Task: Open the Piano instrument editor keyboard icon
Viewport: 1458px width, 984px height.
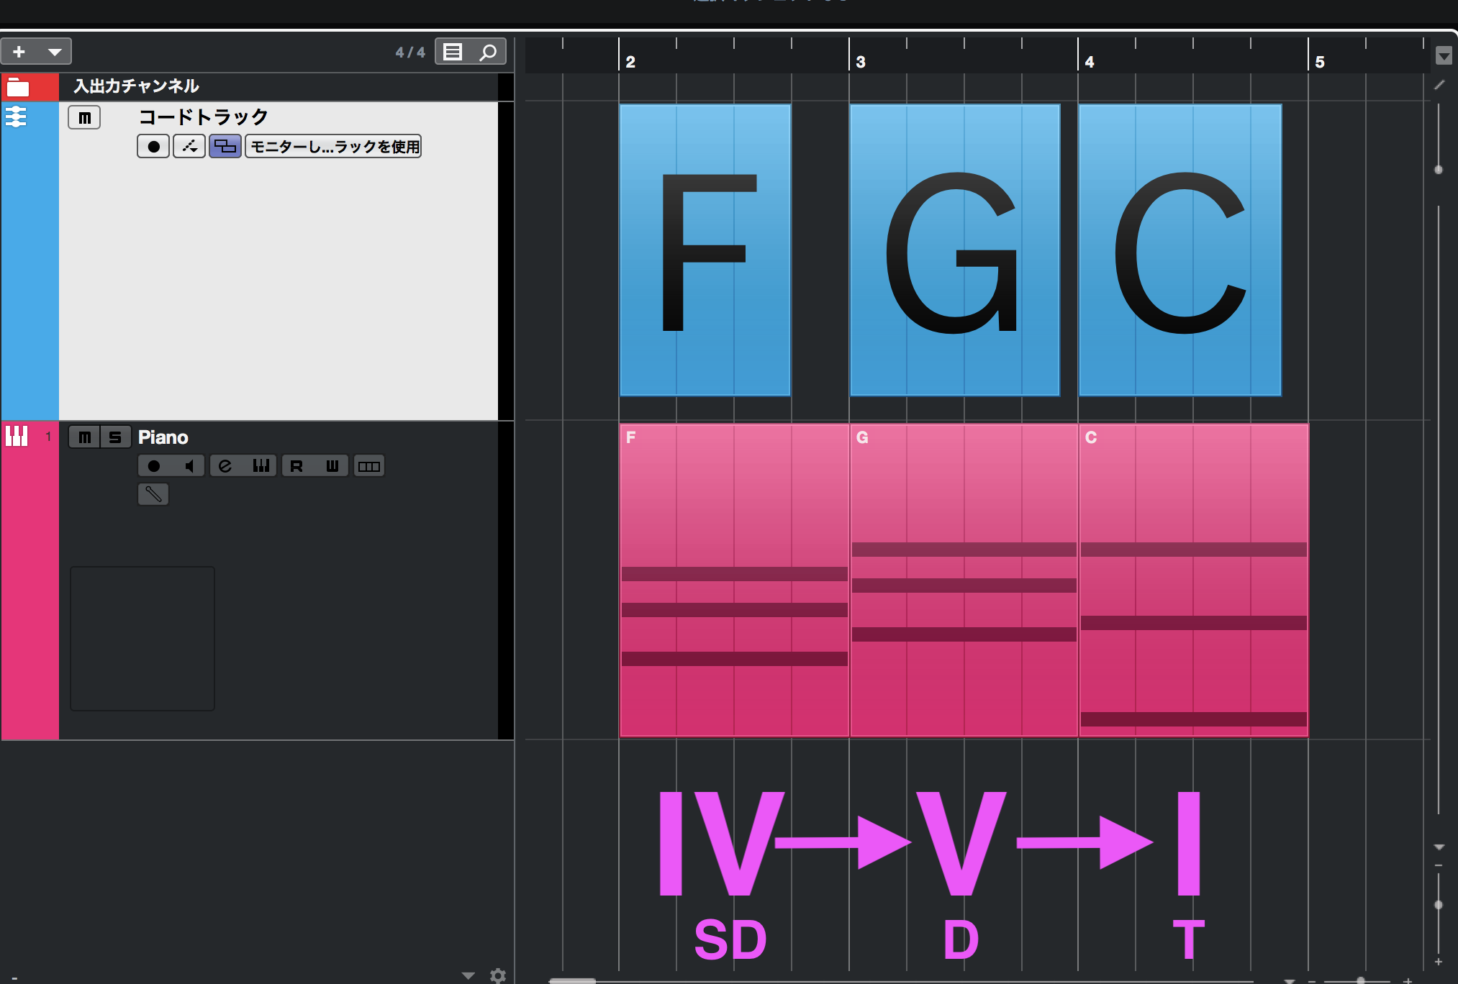Action: tap(261, 466)
